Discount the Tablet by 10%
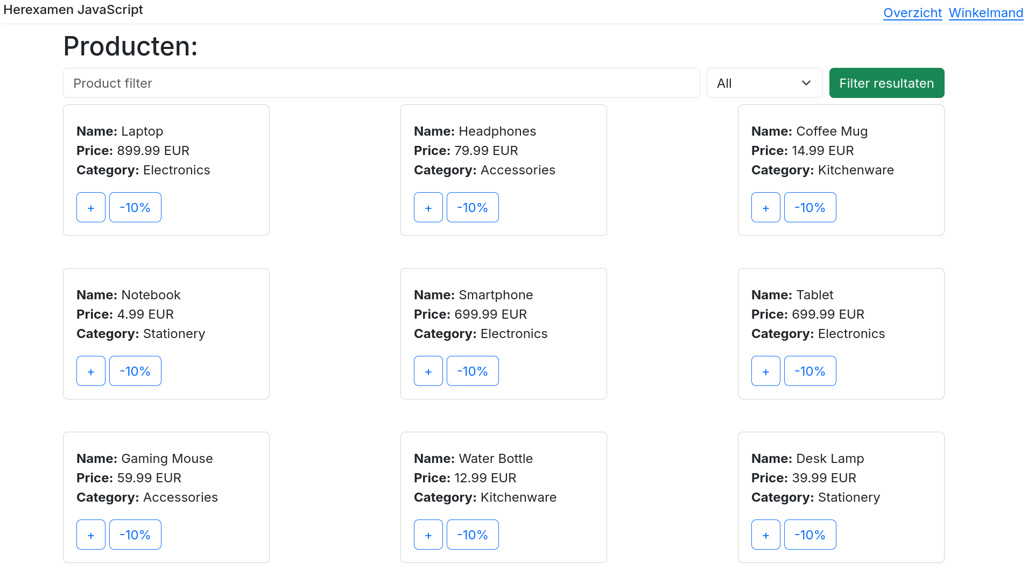The image size is (1028, 569). point(809,371)
